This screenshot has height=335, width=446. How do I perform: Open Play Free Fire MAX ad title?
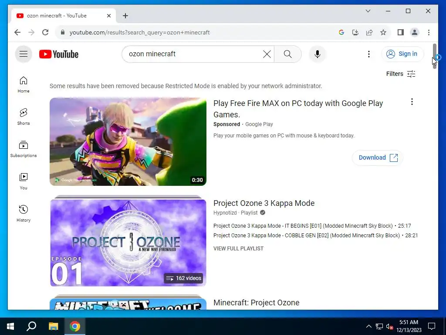(x=298, y=109)
